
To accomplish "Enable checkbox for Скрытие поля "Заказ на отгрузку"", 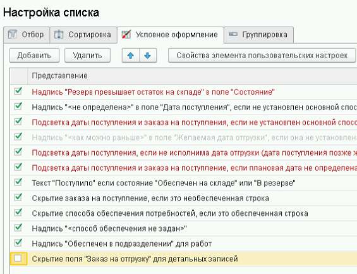I will (18, 259).
